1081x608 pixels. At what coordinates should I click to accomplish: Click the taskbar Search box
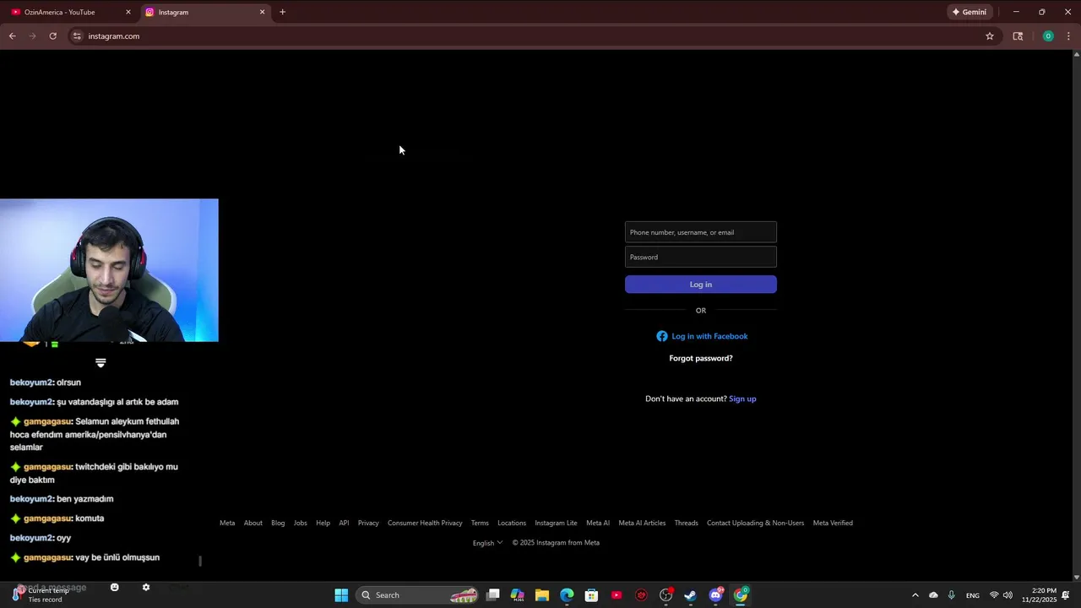[x=417, y=595]
